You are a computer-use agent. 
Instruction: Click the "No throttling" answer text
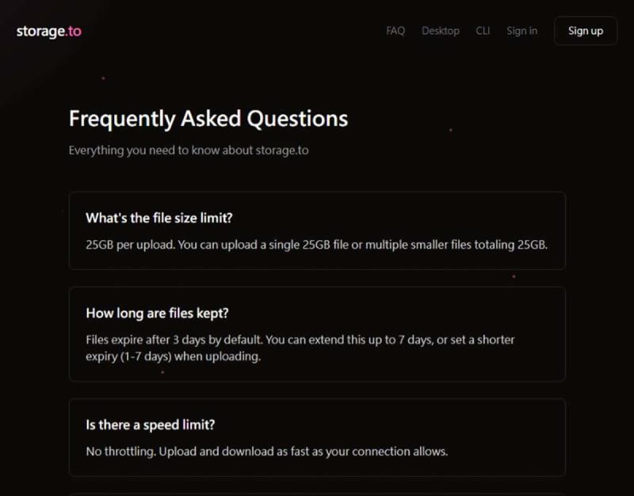pyautogui.click(x=266, y=452)
